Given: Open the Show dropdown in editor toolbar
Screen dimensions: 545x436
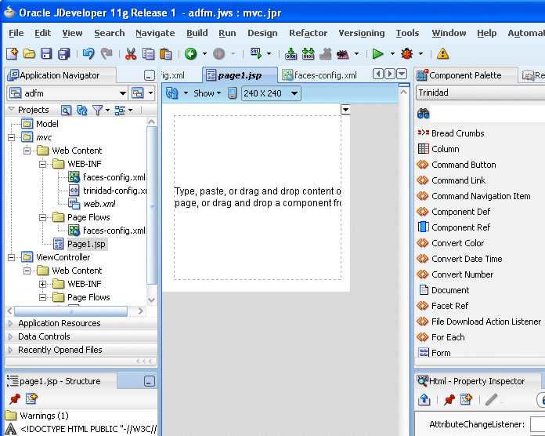Looking at the screenshot, I should pos(208,93).
